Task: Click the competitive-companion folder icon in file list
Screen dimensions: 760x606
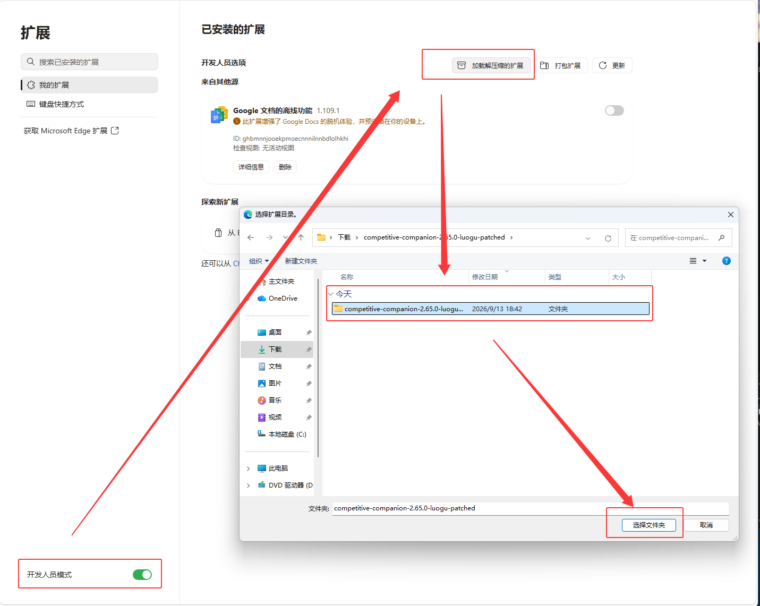Action: pyautogui.click(x=338, y=309)
